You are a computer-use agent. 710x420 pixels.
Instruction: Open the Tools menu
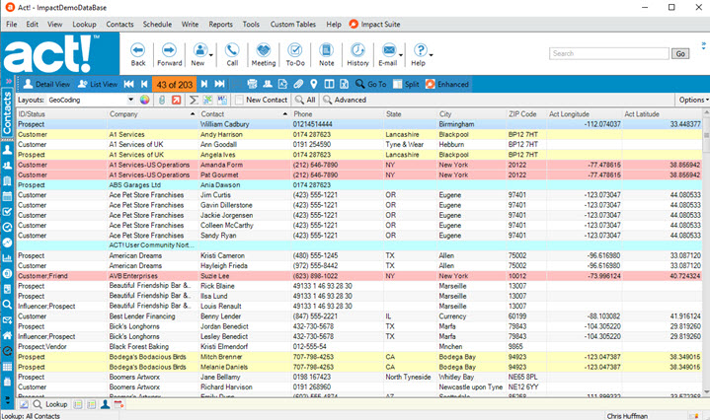251,24
